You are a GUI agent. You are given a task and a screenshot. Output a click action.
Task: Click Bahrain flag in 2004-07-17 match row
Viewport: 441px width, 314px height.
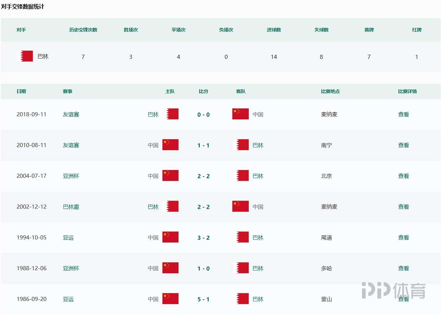[x=241, y=175]
